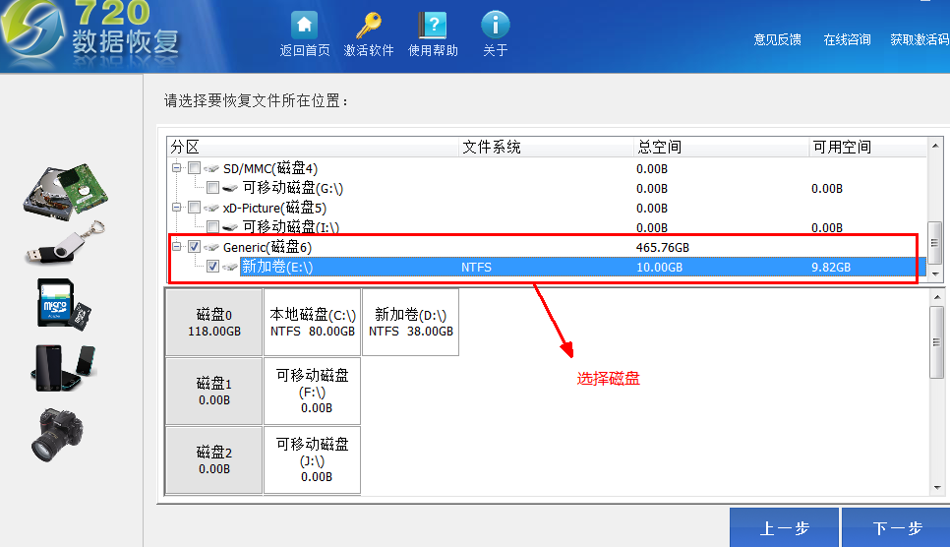
Task: Uncheck the Generic(磁盘6) checkbox
Action: (194, 246)
